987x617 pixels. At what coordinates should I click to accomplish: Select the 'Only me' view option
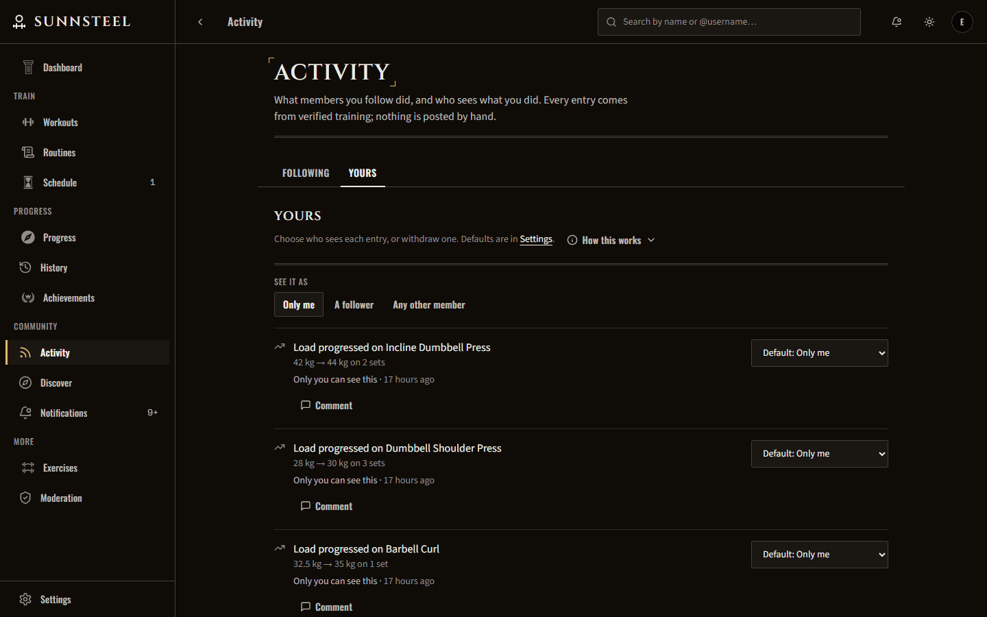[299, 304]
